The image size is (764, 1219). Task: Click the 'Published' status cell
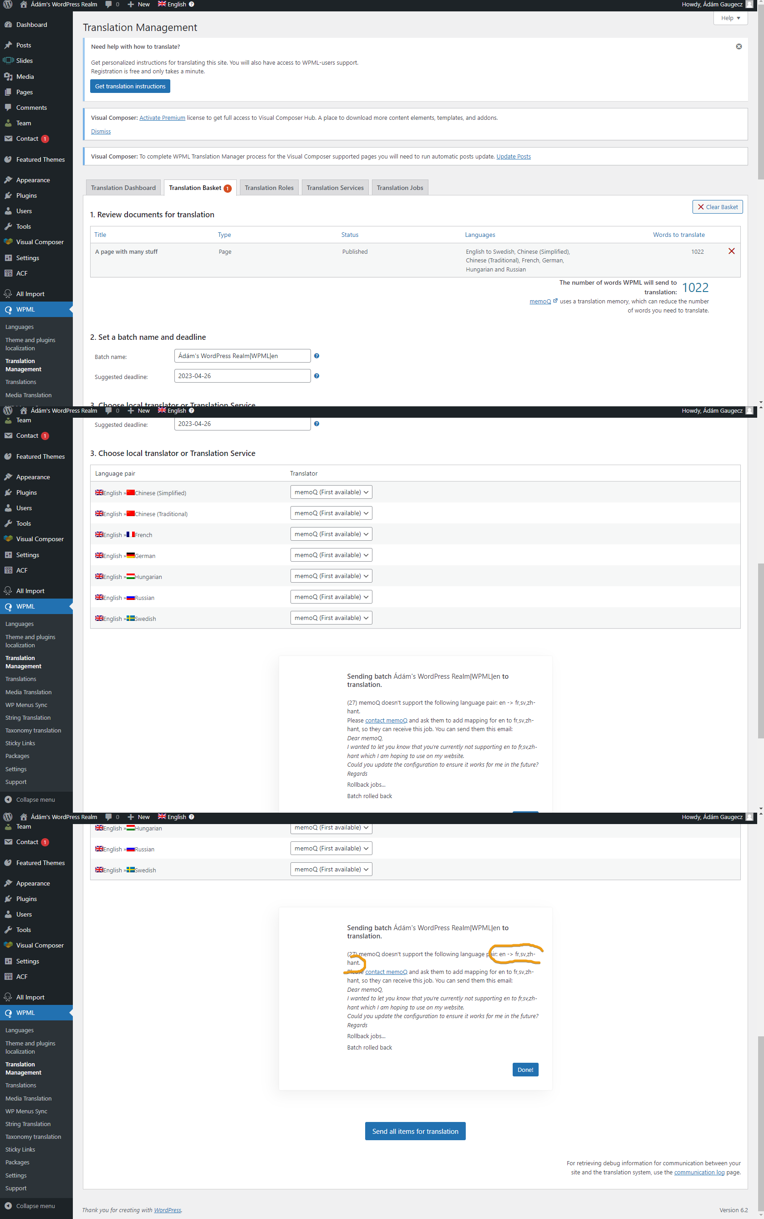(x=355, y=252)
